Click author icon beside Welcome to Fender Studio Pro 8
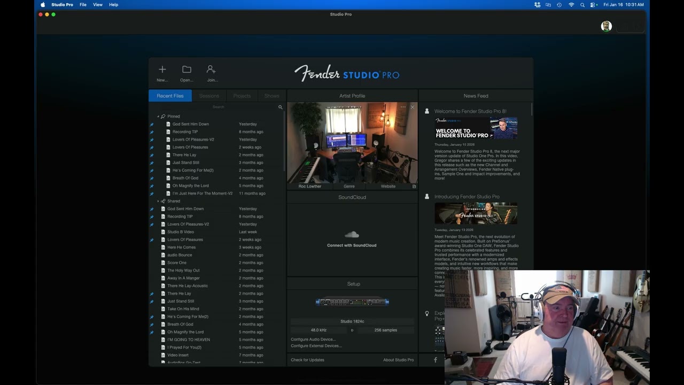The image size is (684, 385). point(426,111)
